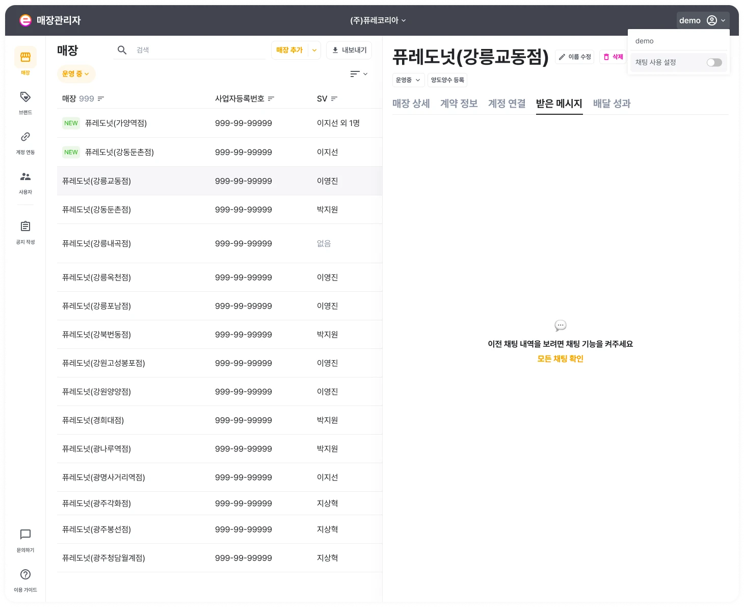
Task: Open the (주)퓨레코리아 company dropdown
Action: [x=378, y=20]
